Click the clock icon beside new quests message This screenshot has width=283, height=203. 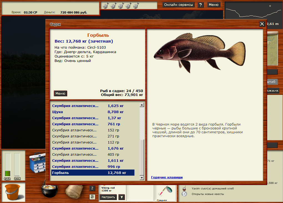coord(184,194)
